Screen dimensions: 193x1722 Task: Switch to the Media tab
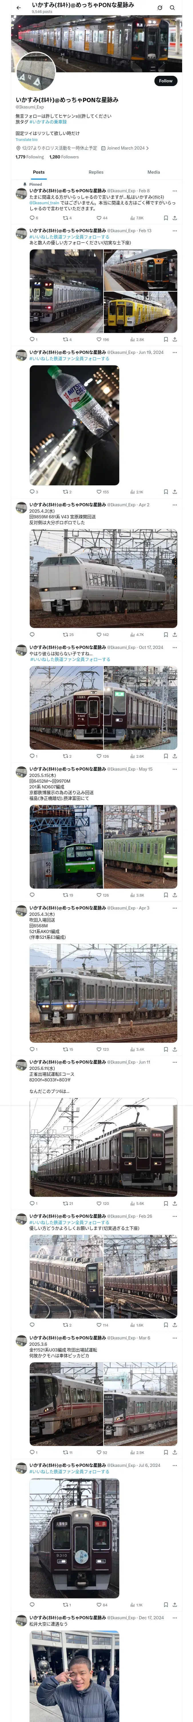point(154,172)
